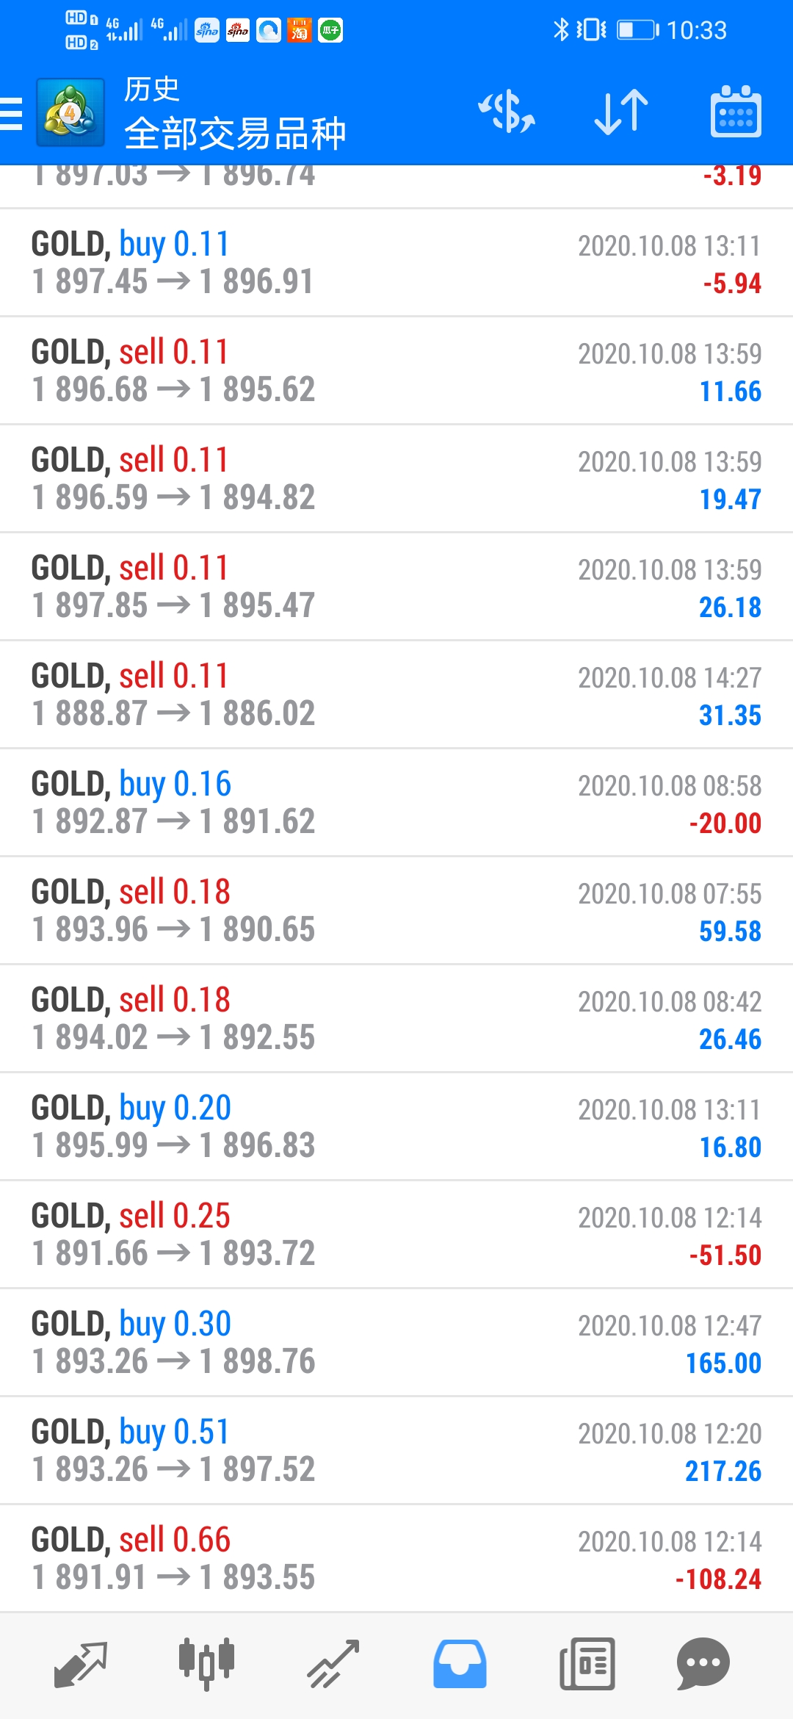Open GOLD sell 0.18 trade with 59.58 profit

(396, 911)
